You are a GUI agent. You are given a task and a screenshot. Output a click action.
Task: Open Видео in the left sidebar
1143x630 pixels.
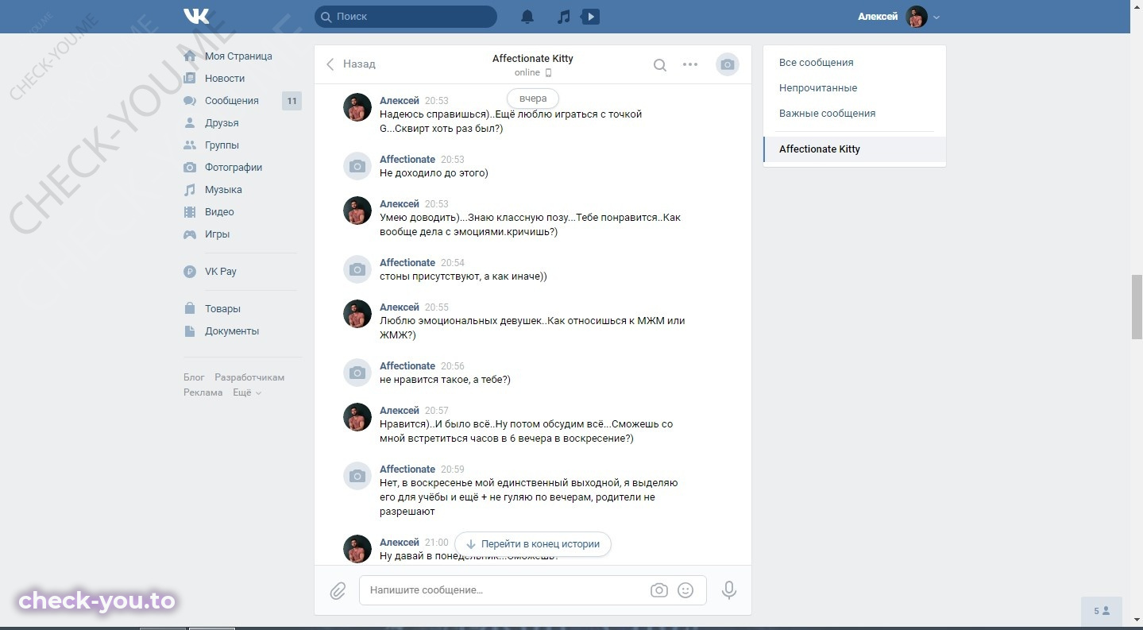tap(219, 212)
